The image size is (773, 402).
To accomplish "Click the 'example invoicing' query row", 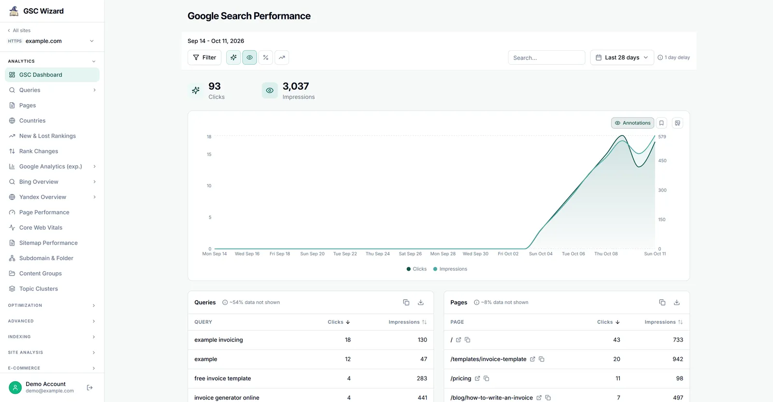I will [x=311, y=340].
